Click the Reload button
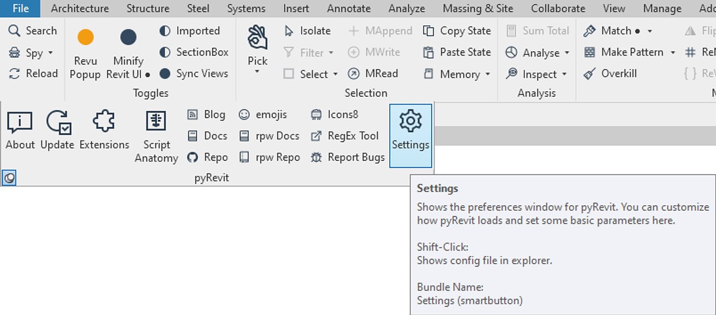This screenshot has width=716, height=315. pos(33,74)
